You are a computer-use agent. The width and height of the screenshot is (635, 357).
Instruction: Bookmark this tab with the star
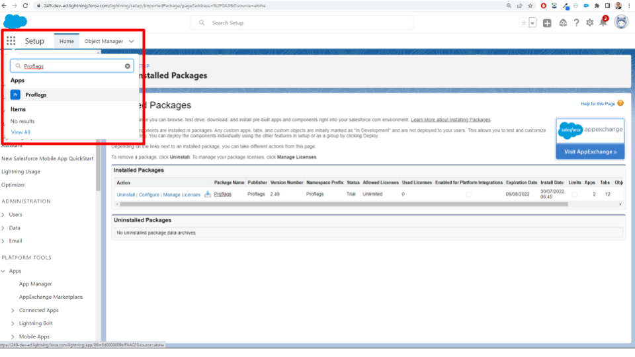[x=530, y=6]
